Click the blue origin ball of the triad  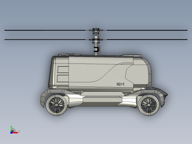pos(11,133)
